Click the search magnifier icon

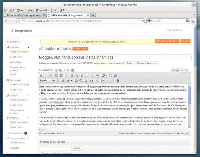pos(187,21)
